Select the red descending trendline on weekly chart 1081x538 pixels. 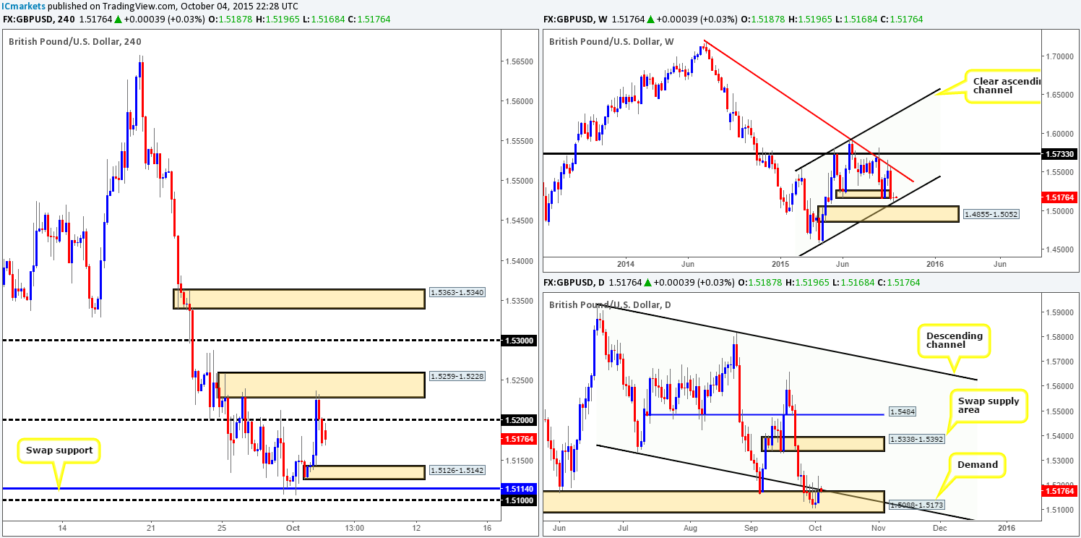[x=809, y=111]
